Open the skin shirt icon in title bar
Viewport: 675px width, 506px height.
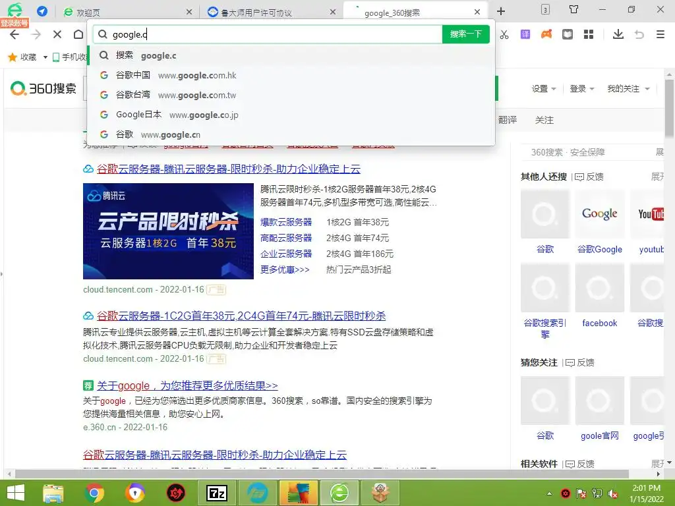click(x=573, y=9)
